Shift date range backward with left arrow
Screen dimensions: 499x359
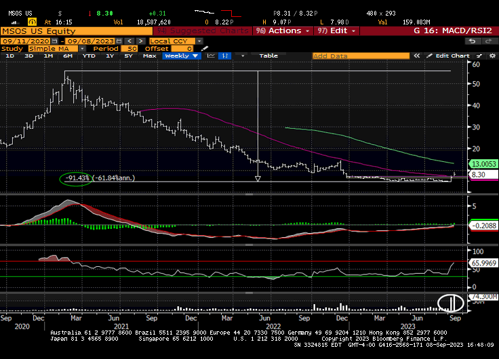pyautogui.click(x=129, y=41)
